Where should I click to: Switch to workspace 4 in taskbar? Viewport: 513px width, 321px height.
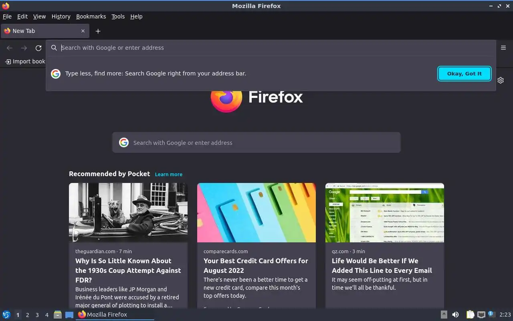47,315
